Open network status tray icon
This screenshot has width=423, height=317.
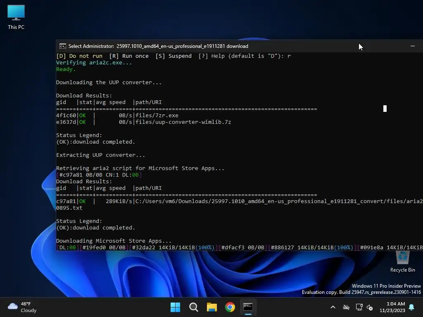point(359,307)
